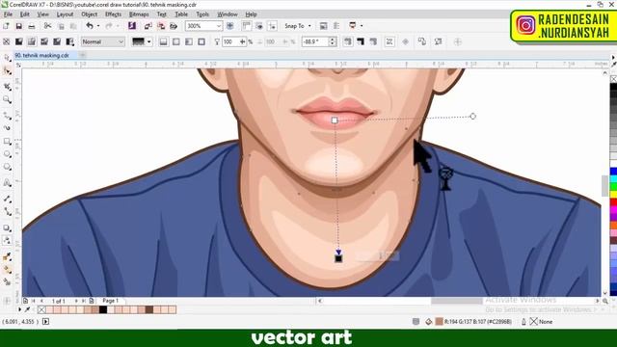This screenshot has width=617, height=347.
Task: Select the Interactive Fill tool
Action: coord(7,270)
